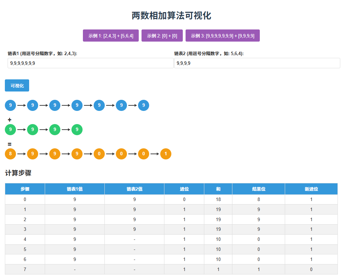Click the orange result node showing 8
The height and width of the screenshot is (279, 342).
click(10, 154)
